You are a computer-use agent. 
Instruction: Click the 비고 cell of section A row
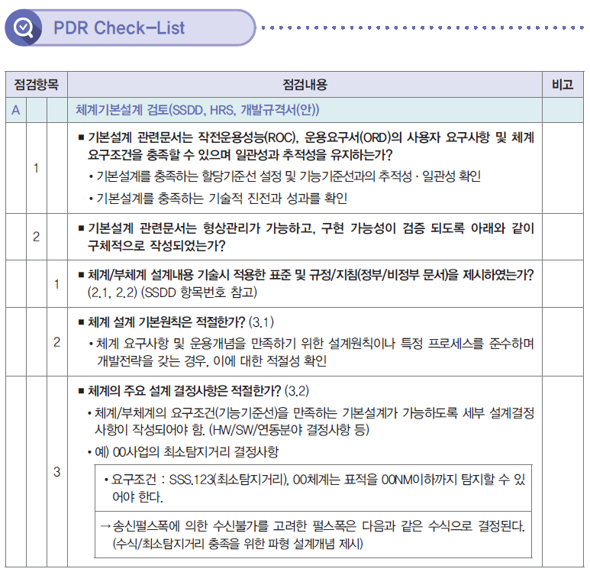563,110
